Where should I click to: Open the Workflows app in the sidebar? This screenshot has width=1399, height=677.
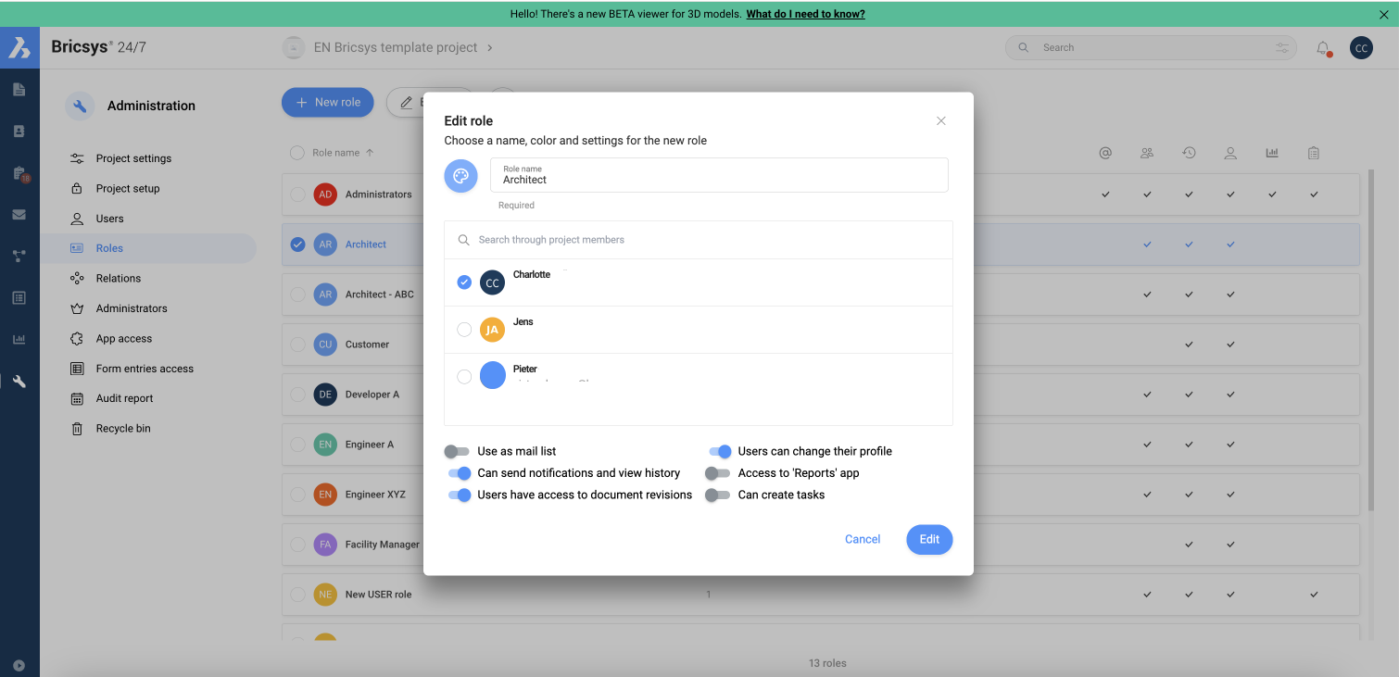pos(19,256)
